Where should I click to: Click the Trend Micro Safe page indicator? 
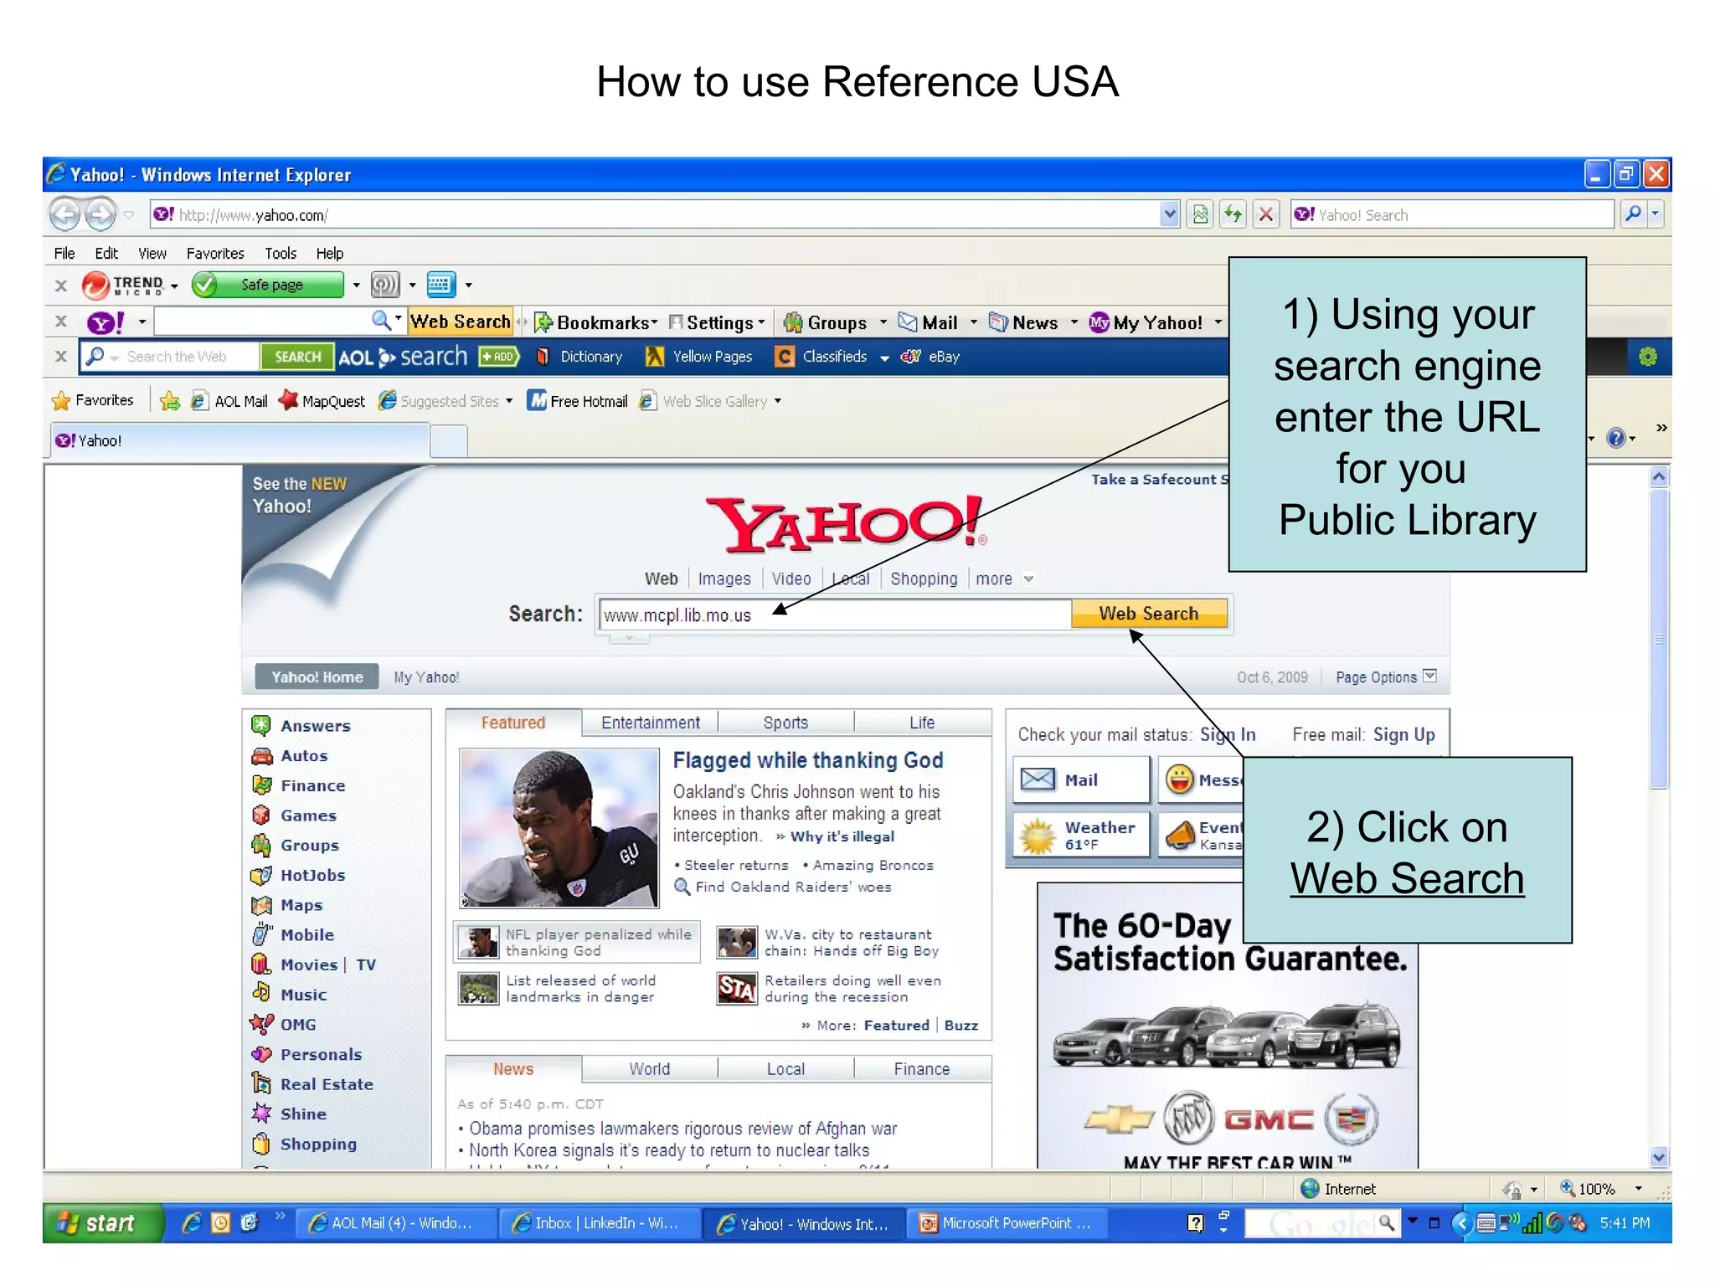pos(267,285)
